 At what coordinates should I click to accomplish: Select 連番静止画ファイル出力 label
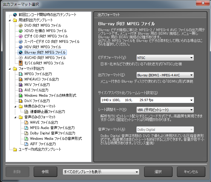click(x=47, y=112)
